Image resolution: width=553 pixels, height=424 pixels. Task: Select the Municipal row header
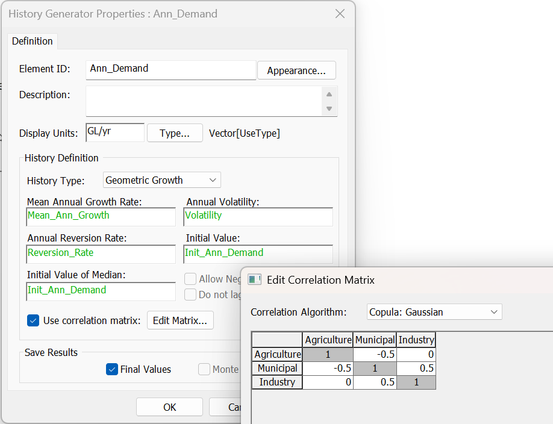coord(277,368)
